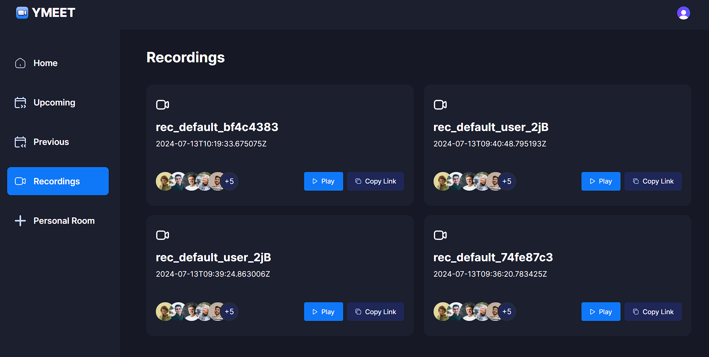Click the video icon above rec_default_bf4c4383
This screenshot has width=709, height=357.
pos(163,105)
